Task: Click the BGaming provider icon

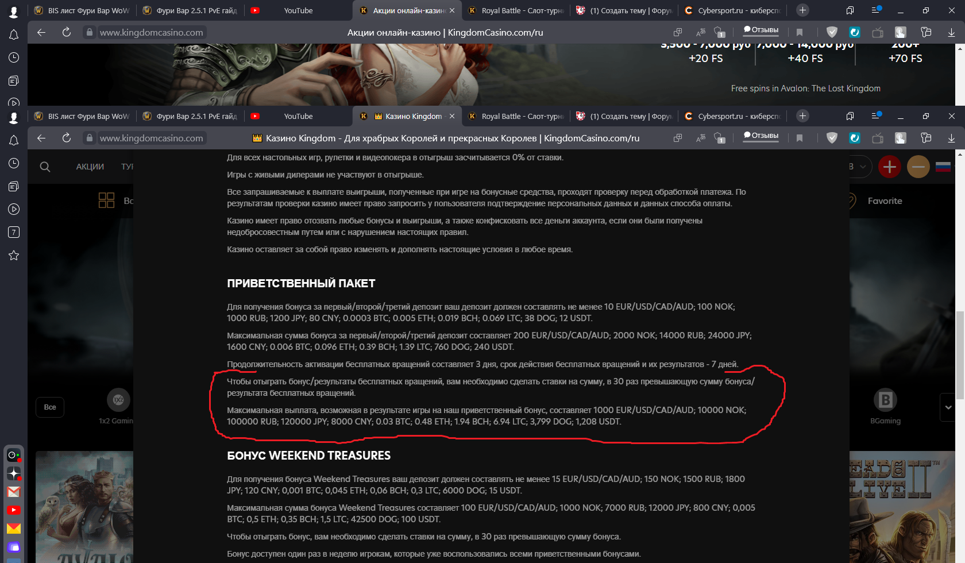Action: click(x=885, y=400)
